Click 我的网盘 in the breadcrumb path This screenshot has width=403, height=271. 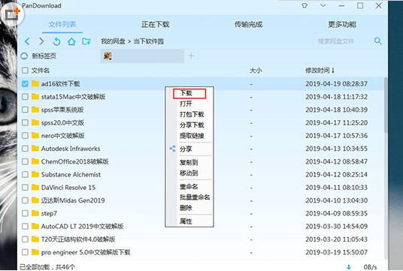[113, 41]
